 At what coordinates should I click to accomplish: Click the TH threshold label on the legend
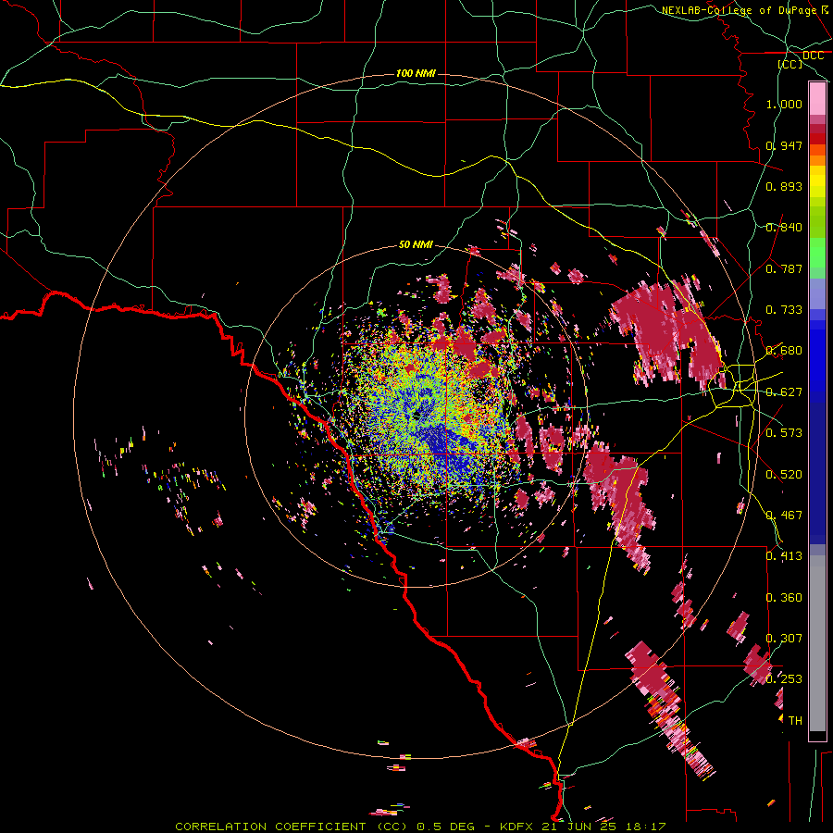pyautogui.click(x=795, y=721)
